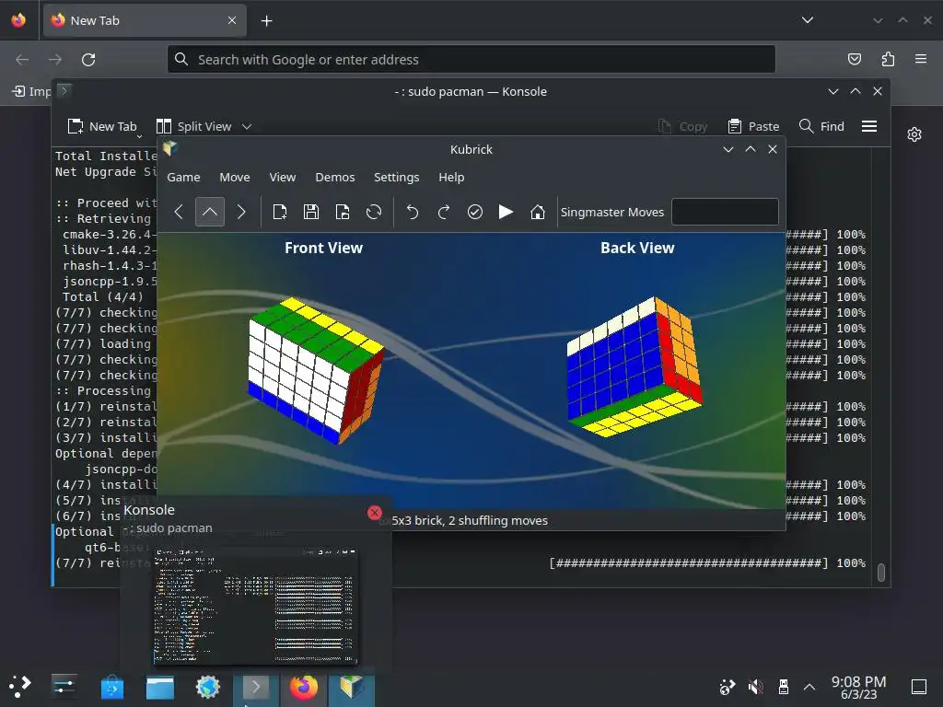Open the Game menu in Kubrick
The image size is (943, 707).
tap(183, 178)
